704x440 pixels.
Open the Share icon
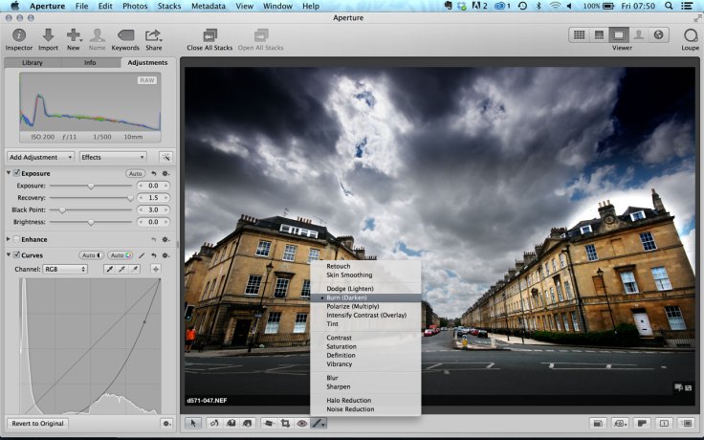[x=153, y=35]
